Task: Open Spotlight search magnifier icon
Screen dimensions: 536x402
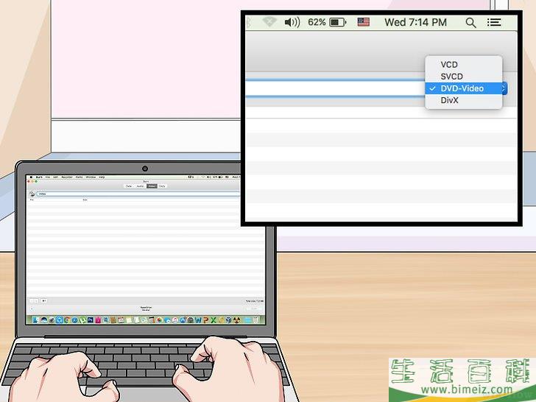Action: (x=470, y=23)
